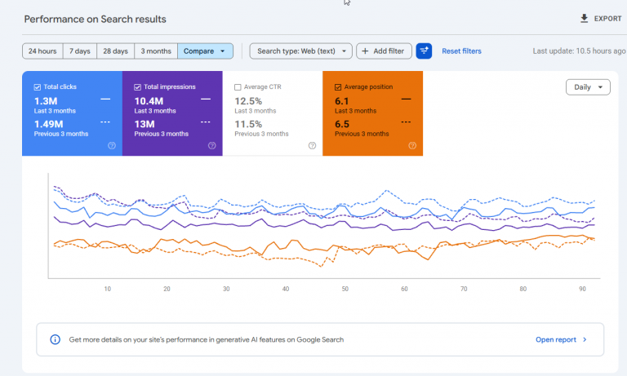627x376 pixels.
Task: Click the 6.5 previous position value
Action: click(342, 124)
